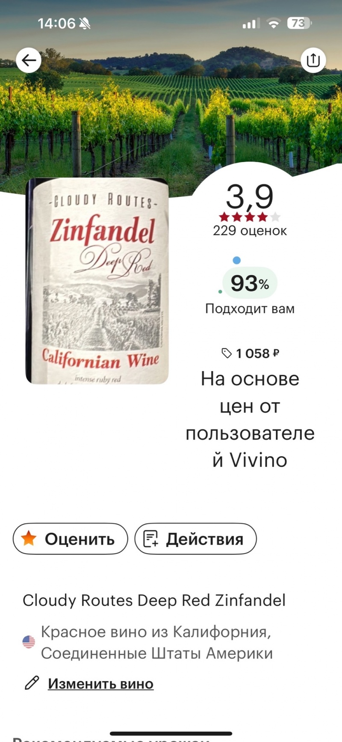
Task: Open the Zinfandel bottle label image
Action: 97,281
